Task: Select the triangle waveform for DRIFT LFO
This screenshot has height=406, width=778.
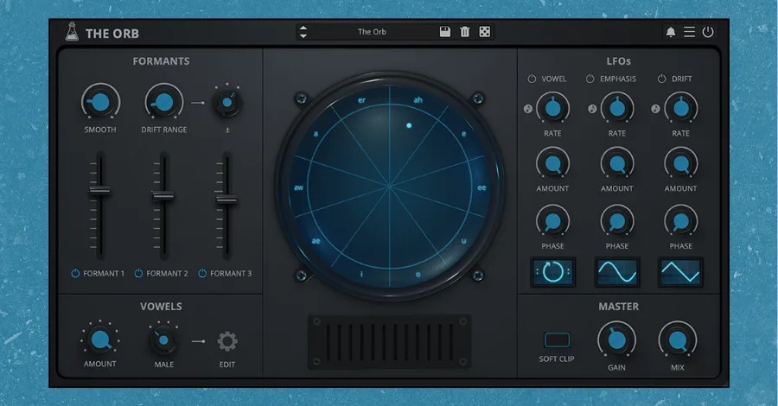Action: [681, 271]
